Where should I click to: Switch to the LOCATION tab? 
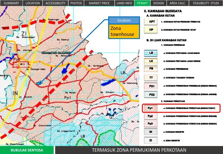33,3
